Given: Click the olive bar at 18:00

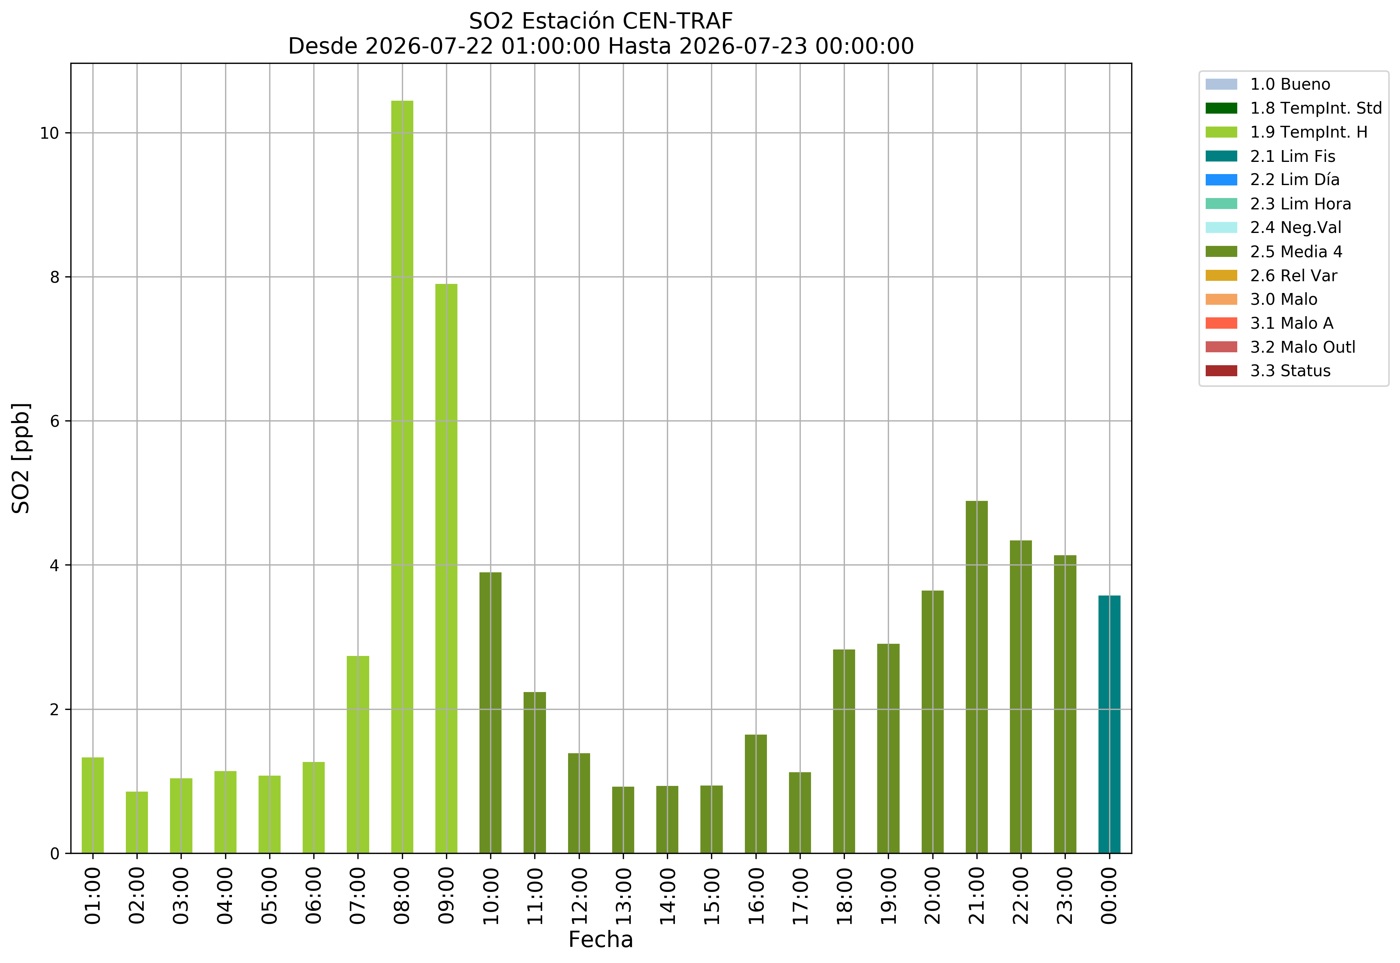Looking at the screenshot, I should [844, 751].
